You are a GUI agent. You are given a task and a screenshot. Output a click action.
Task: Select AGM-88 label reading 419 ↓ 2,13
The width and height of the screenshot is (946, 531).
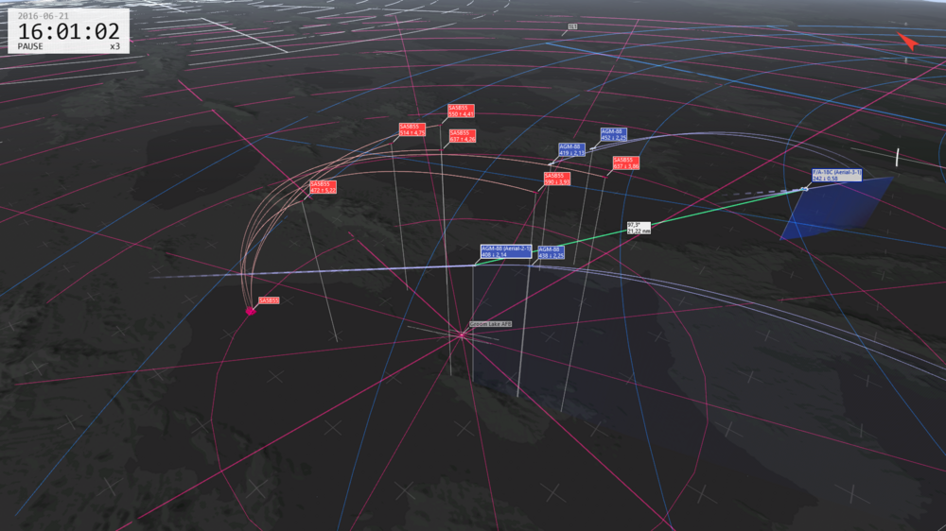pyautogui.click(x=571, y=150)
